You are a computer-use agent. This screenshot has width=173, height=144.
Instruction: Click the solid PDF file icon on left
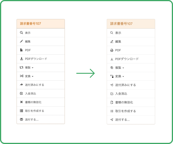tap(21, 50)
